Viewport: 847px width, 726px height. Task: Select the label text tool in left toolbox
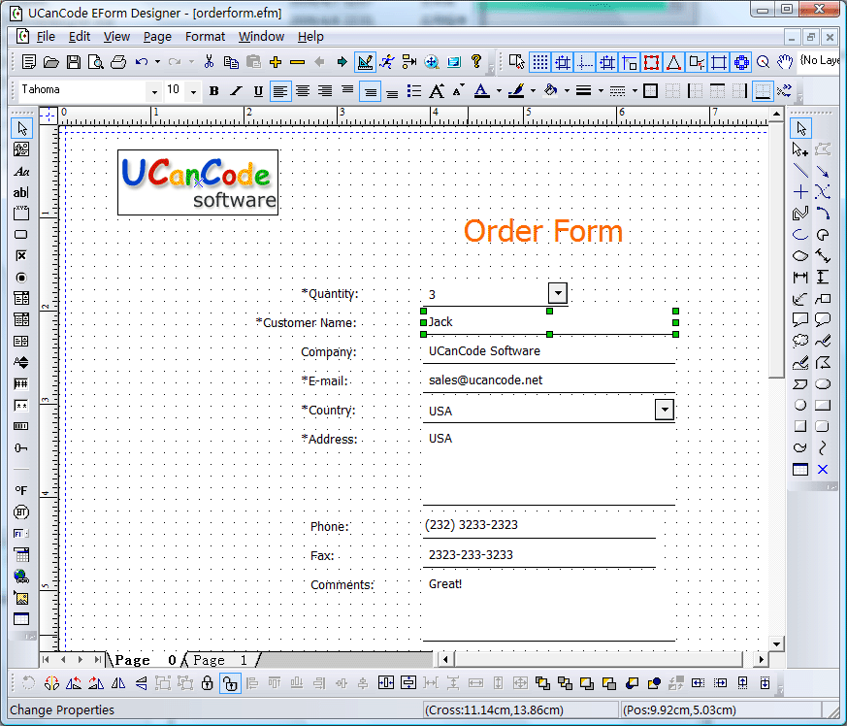pos(21,172)
